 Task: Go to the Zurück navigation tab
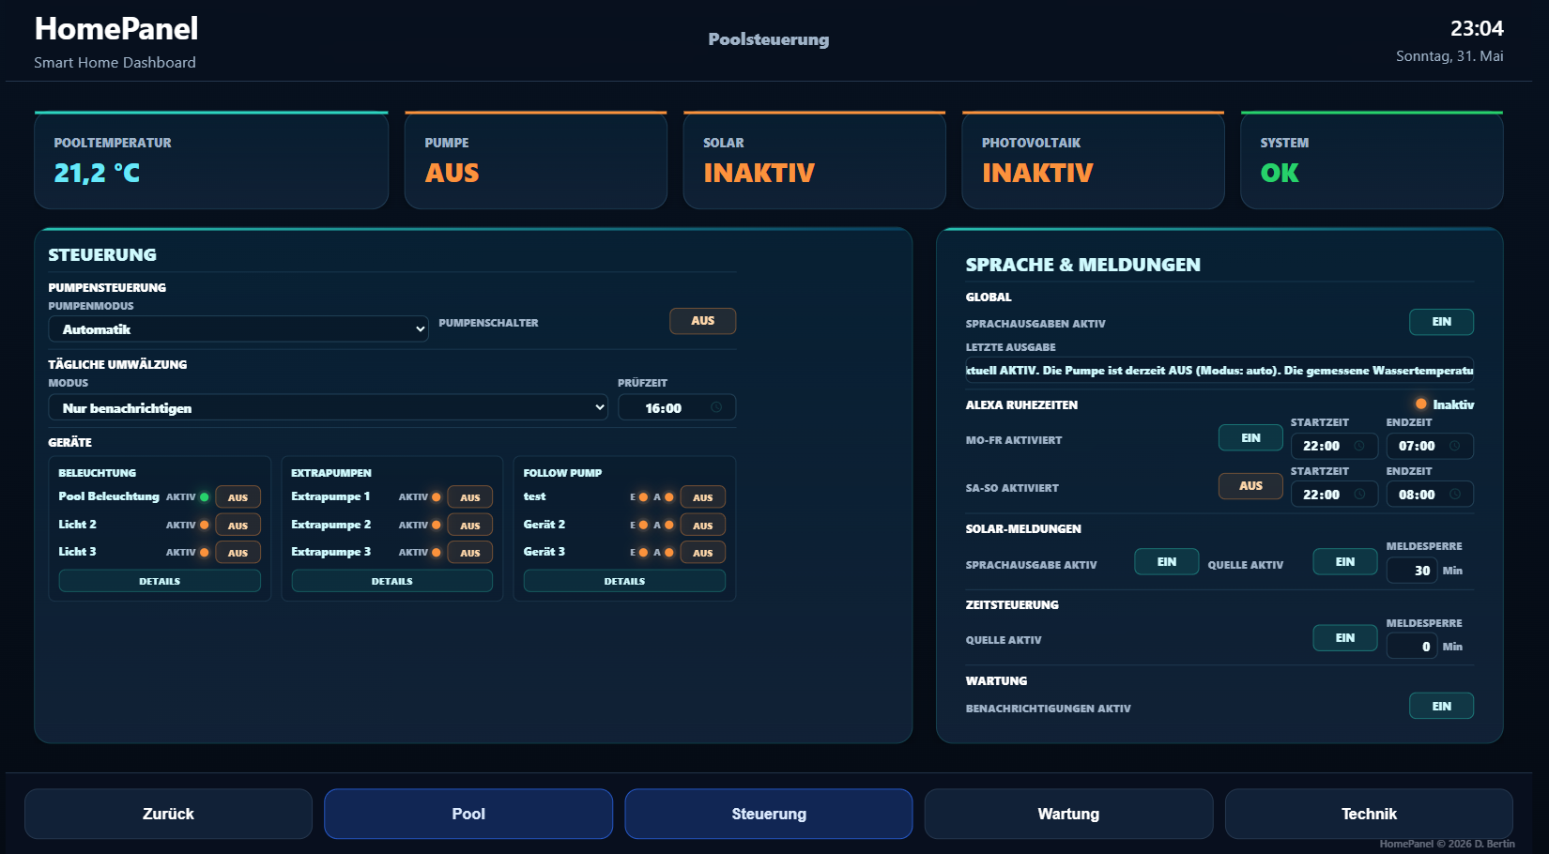(168, 814)
